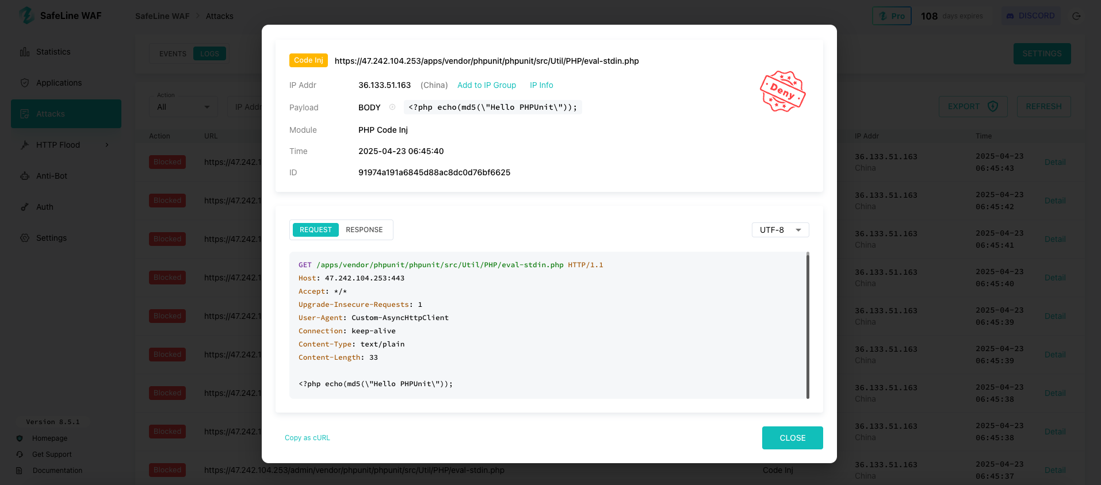Click the Copy as cURL link
The image size is (1101, 485).
[x=307, y=438]
